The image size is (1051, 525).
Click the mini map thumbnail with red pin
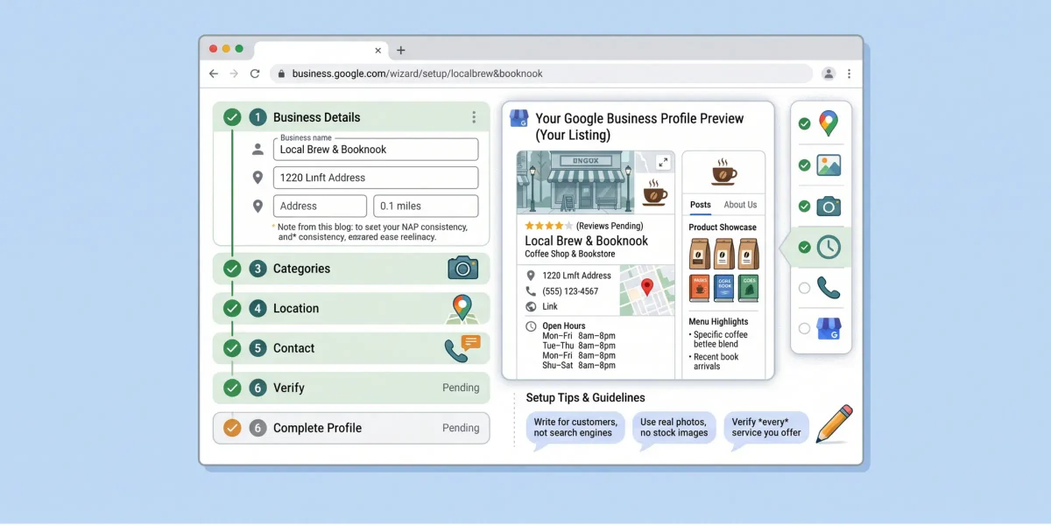click(646, 290)
